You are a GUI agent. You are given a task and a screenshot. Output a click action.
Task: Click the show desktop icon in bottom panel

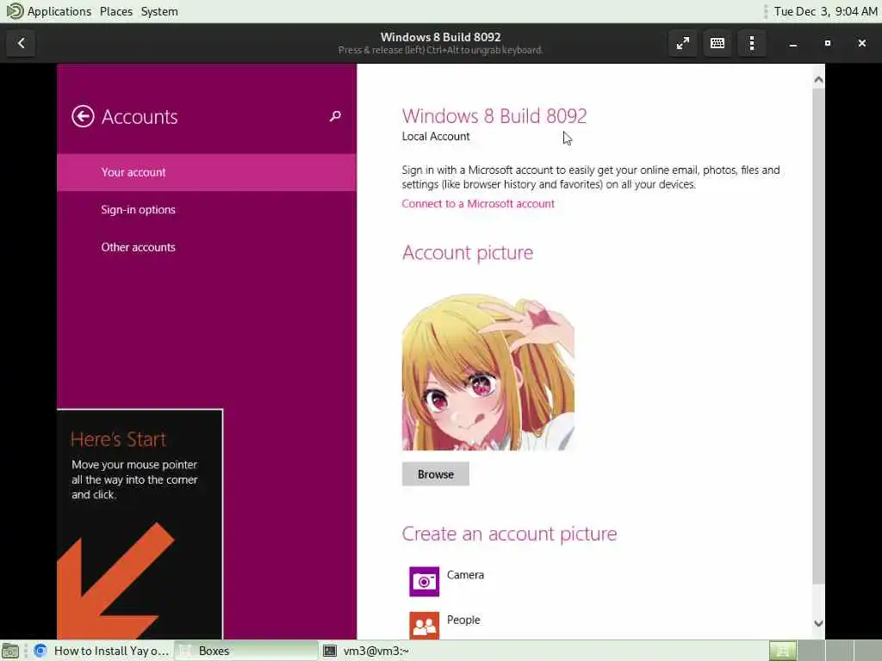10,651
